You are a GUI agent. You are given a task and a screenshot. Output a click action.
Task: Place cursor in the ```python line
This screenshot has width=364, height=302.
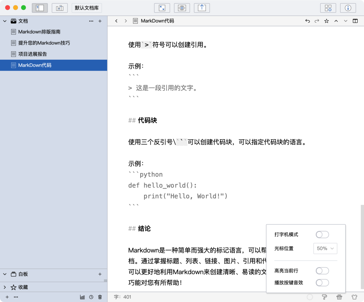[x=146, y=175]
